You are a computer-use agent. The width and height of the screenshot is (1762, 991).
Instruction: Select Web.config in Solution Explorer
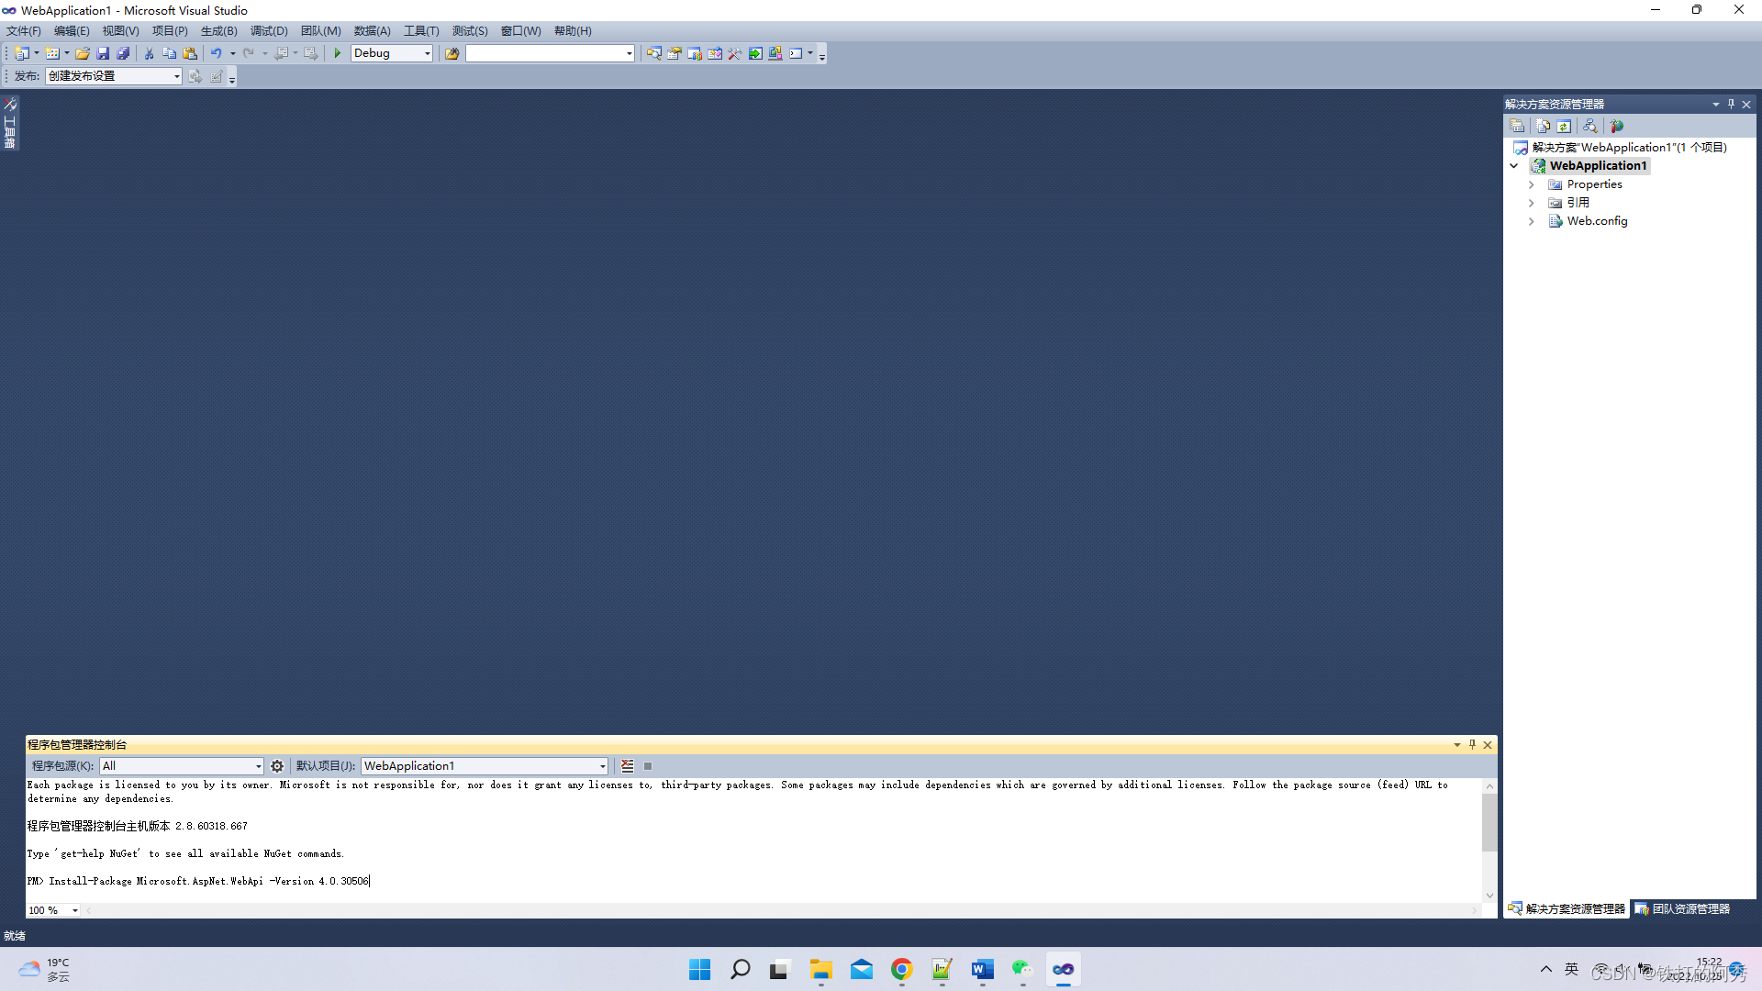tap(1597, 220)
